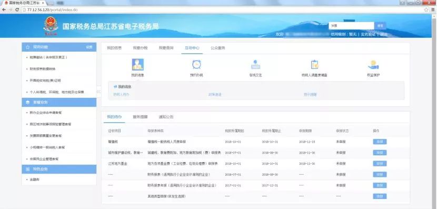This screenshot has height=209, width=437.
Task: Open 开具税收完税(费)证明 sidebar item
Action: tap(45, 81)
